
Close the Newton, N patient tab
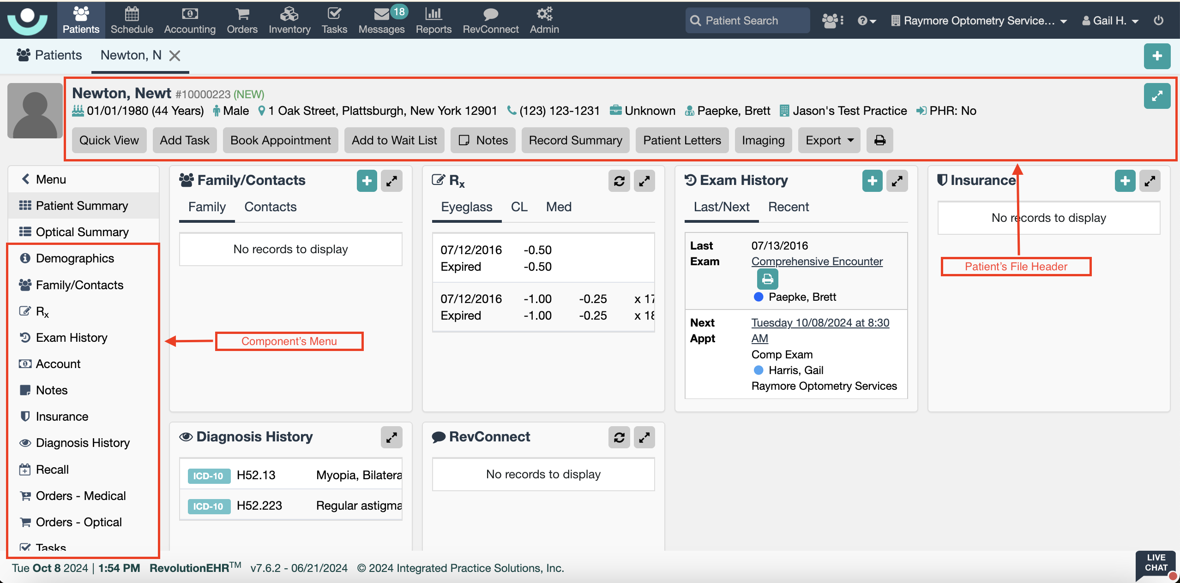pyautogui.click(x=175, y=56)
